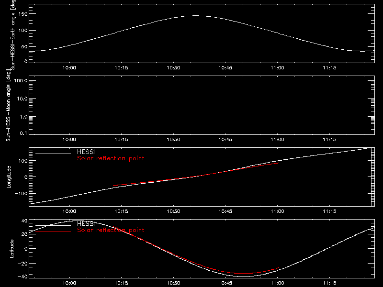Select 10:45 time label under Earth angle plot

225,68
